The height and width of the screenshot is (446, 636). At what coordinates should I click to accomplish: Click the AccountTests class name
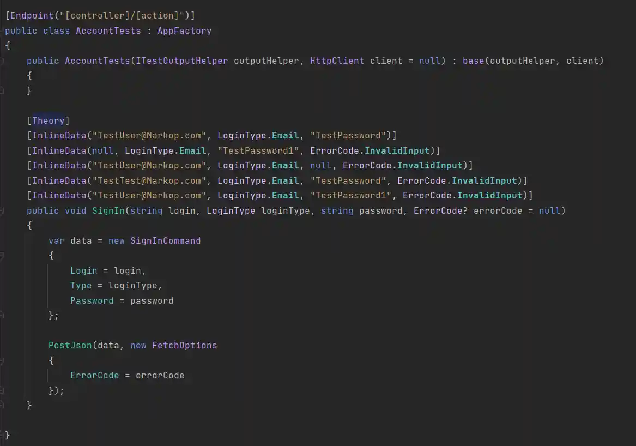coord(108,31)
